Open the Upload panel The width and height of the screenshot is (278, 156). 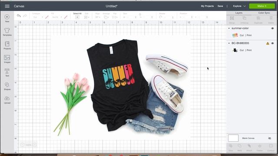[7, 100]
